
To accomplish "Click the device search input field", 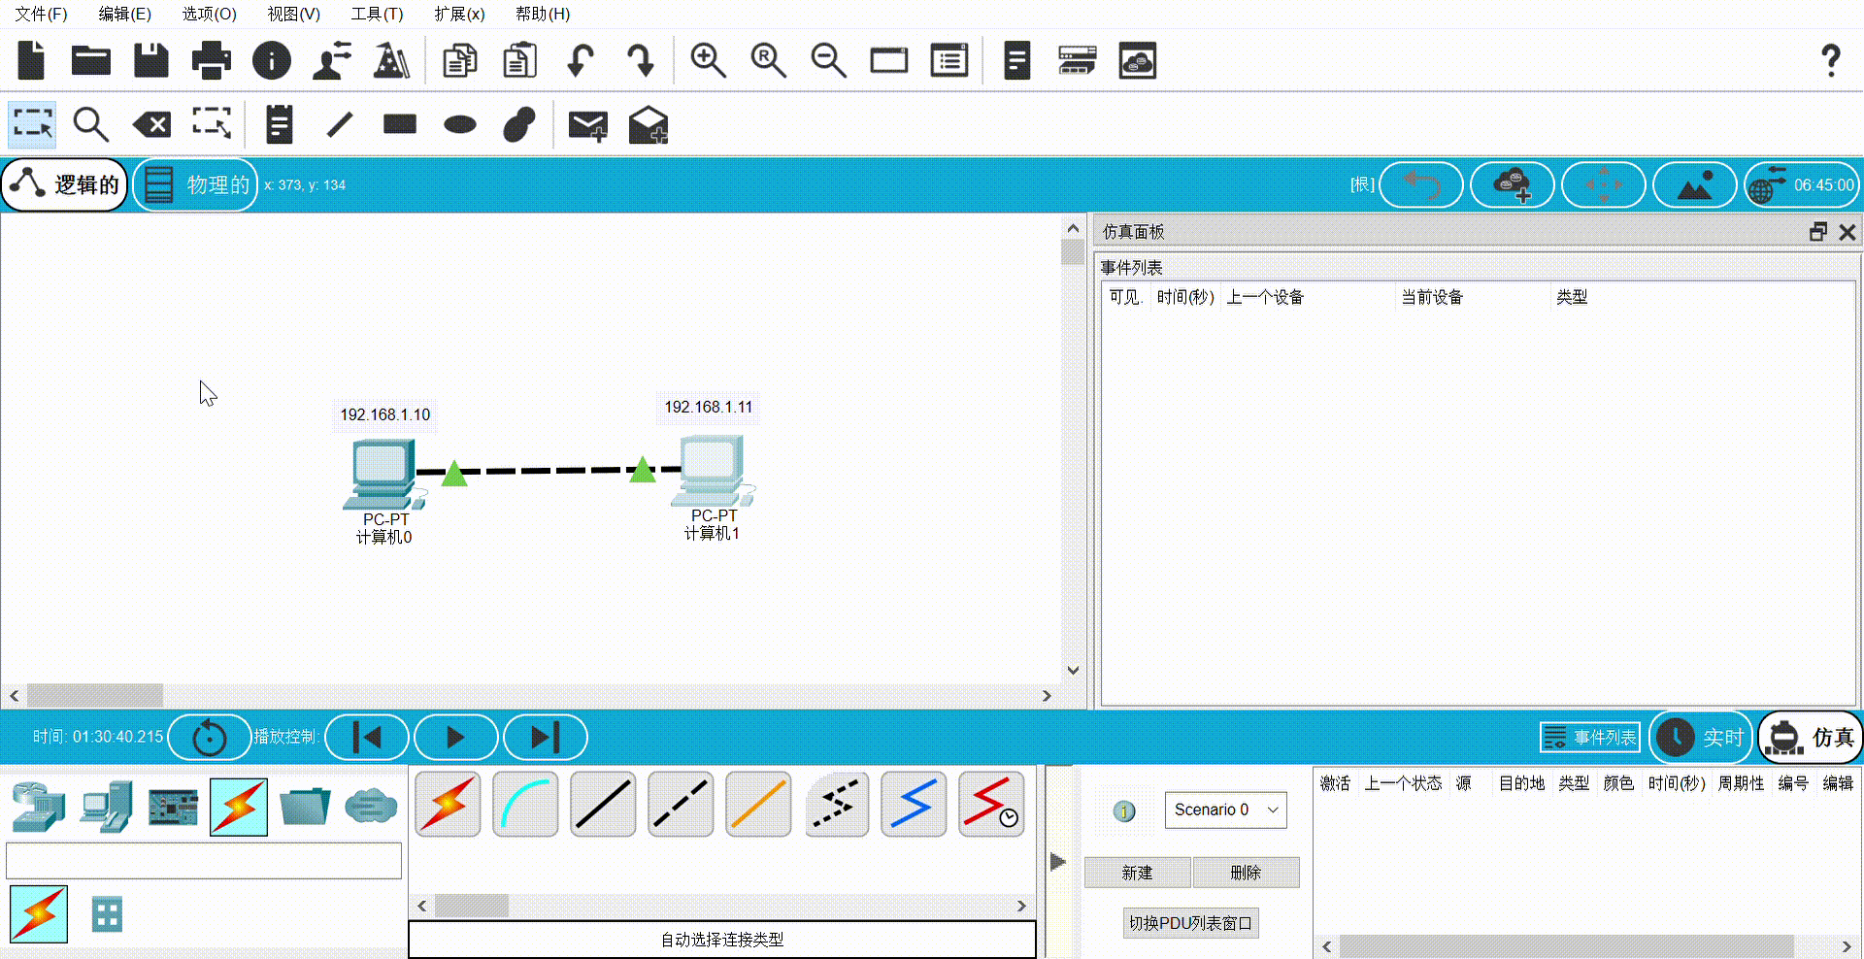I will pos(204,861).
